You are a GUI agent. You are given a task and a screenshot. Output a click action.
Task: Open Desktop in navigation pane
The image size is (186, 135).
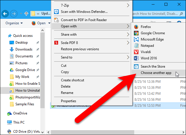(19, 43)
